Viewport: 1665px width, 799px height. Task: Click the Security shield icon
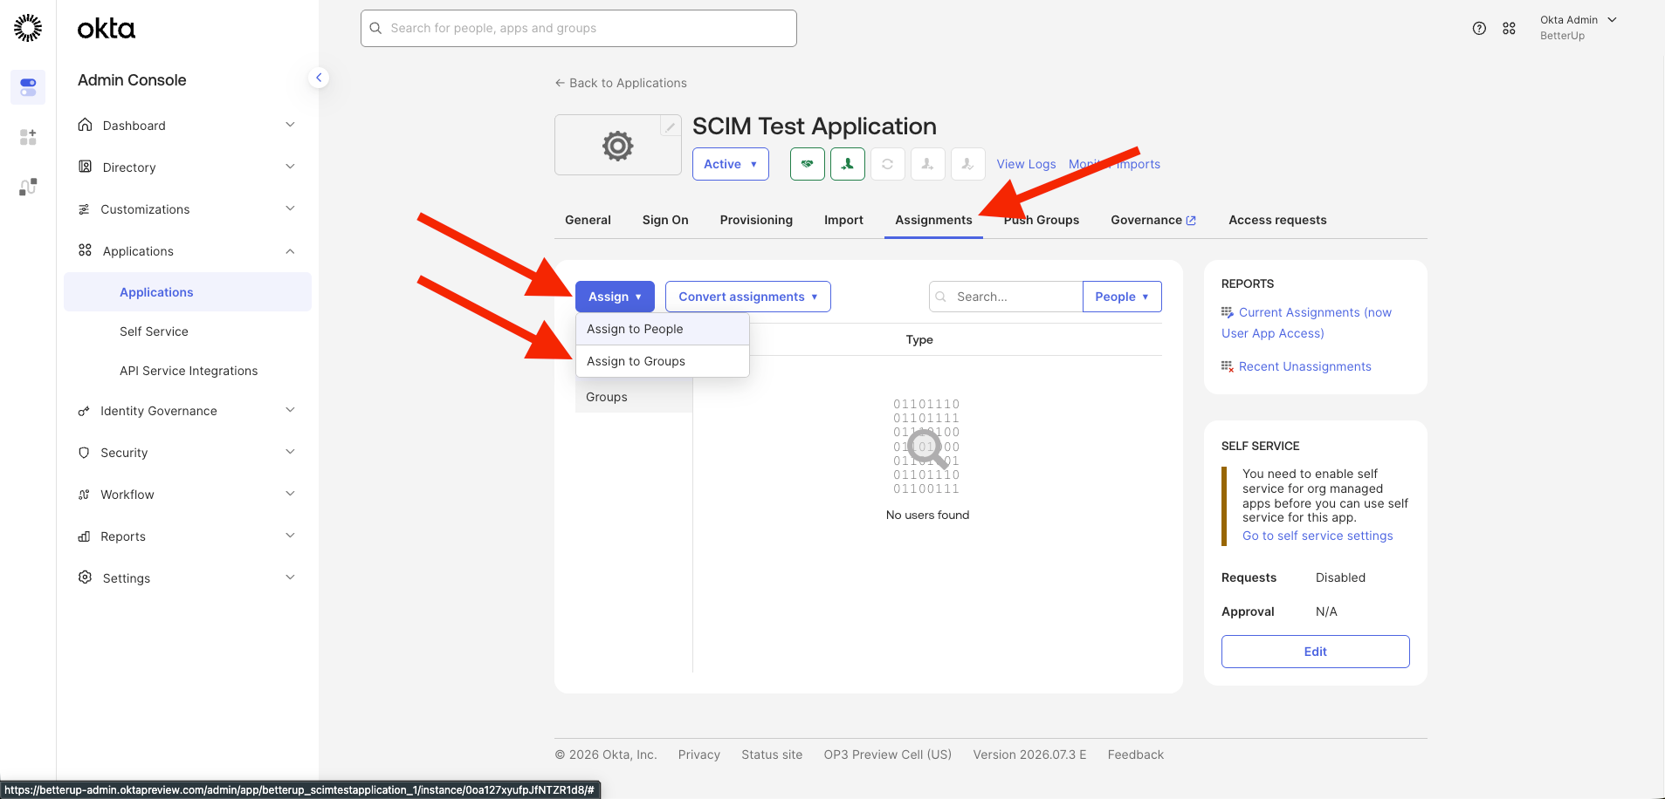(84, 453)
